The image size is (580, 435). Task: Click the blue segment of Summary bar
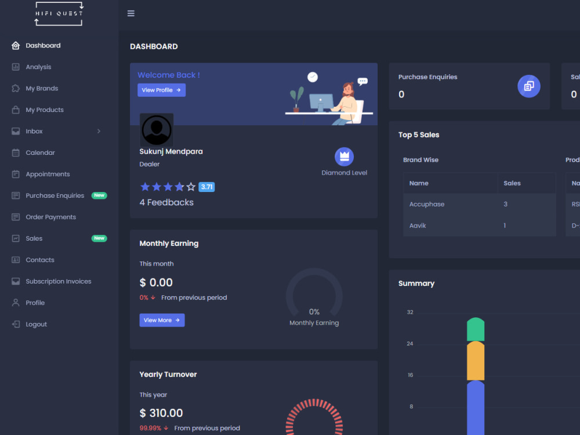(x=476, y=408)
